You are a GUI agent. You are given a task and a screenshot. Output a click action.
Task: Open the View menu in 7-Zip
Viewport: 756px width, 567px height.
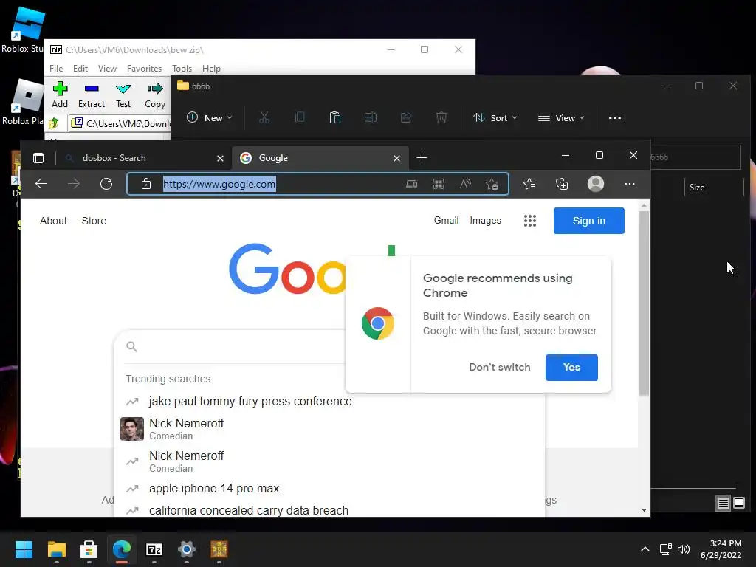click(107, 69)
